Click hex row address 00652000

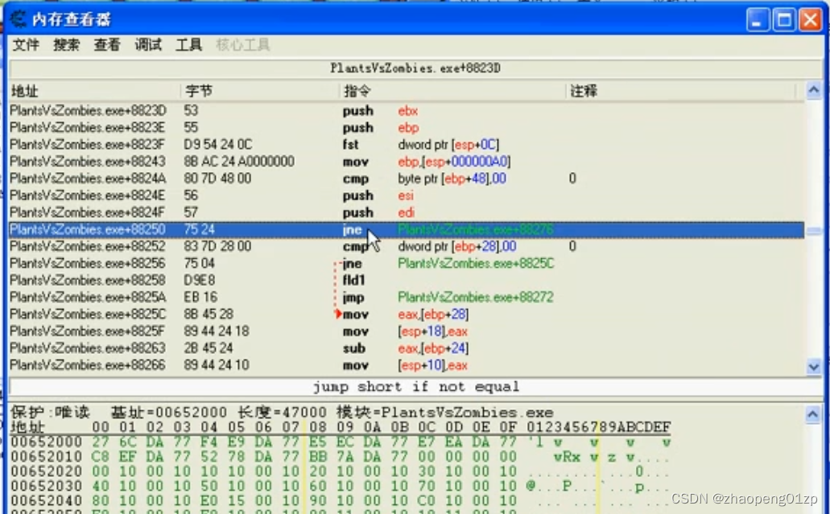pos(47,442)
